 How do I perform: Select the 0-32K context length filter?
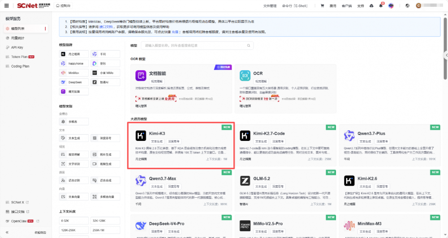(74, 221)
